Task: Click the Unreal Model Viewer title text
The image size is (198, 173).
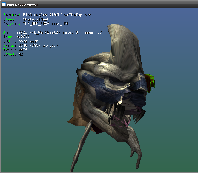Action: (22, 5)
